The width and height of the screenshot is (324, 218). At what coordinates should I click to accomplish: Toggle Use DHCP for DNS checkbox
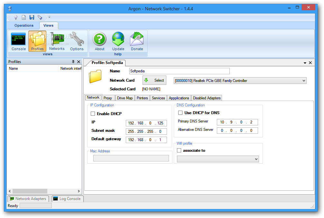coord(181,113)
